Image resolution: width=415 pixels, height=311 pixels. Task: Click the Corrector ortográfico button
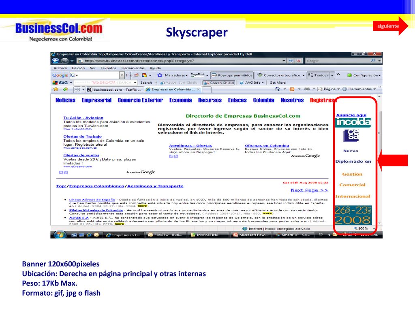[x=281, y=75]
